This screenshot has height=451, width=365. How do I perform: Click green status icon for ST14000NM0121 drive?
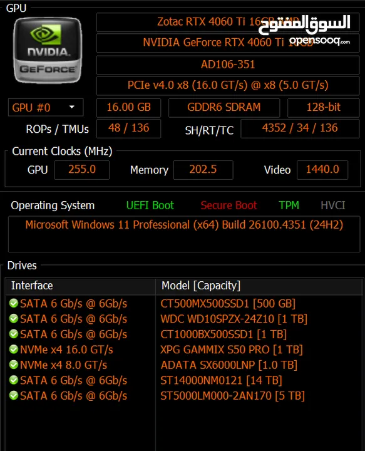point(14,380)
